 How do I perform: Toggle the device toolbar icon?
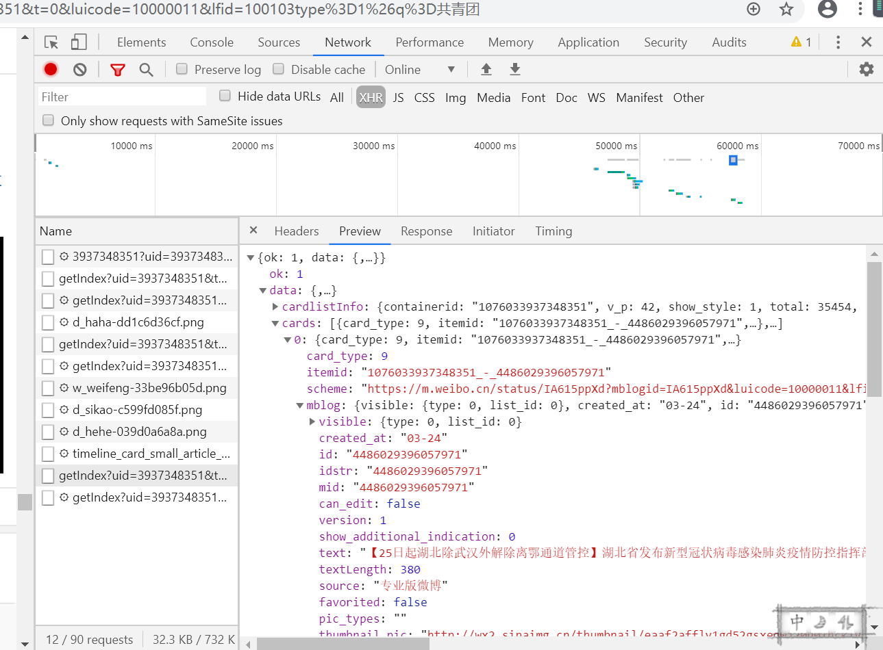79,42
